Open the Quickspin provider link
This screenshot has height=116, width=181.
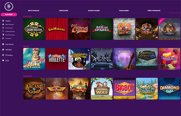28,76
